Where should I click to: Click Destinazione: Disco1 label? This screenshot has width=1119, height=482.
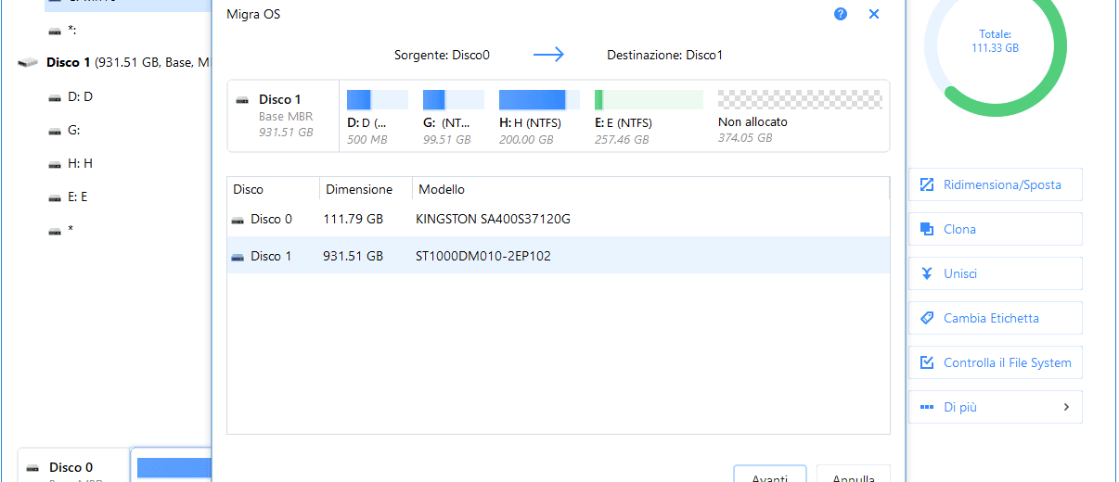pos(664,56)
